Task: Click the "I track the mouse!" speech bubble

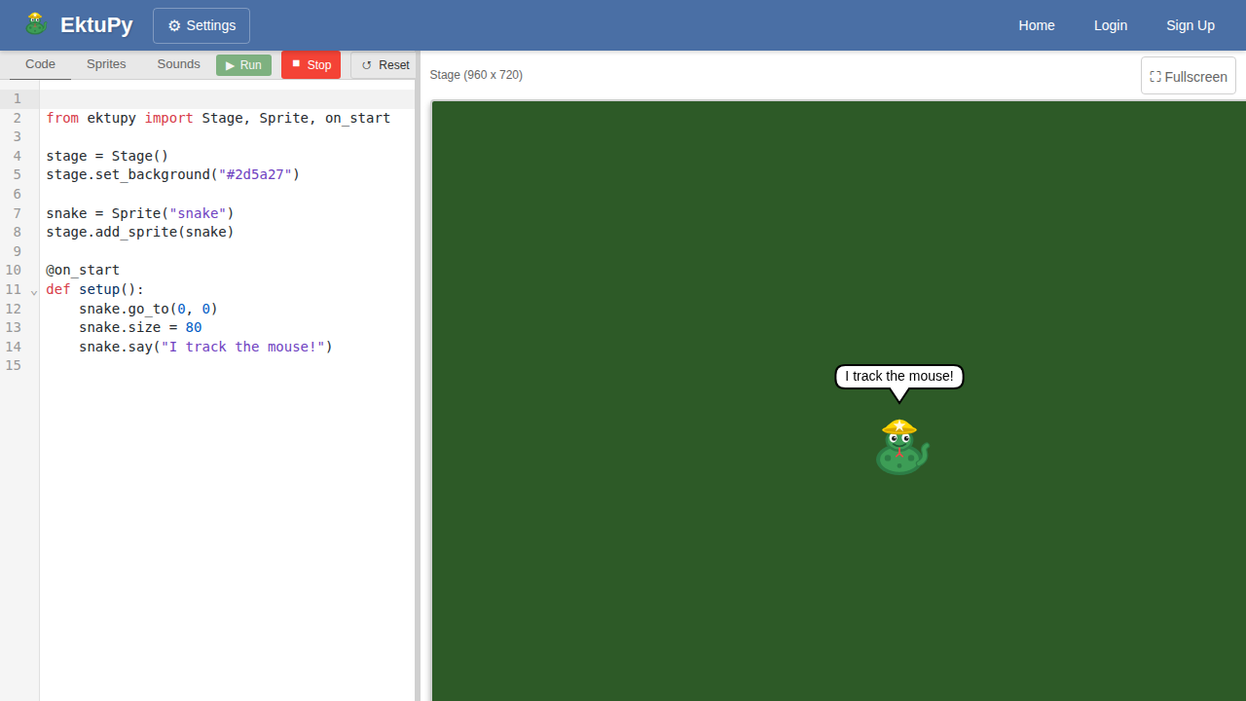Action: point(898,377)
